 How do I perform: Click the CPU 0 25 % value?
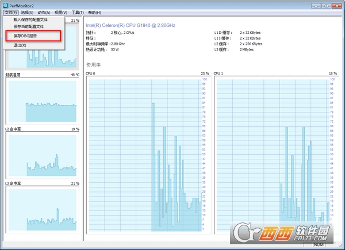[205, 73]
